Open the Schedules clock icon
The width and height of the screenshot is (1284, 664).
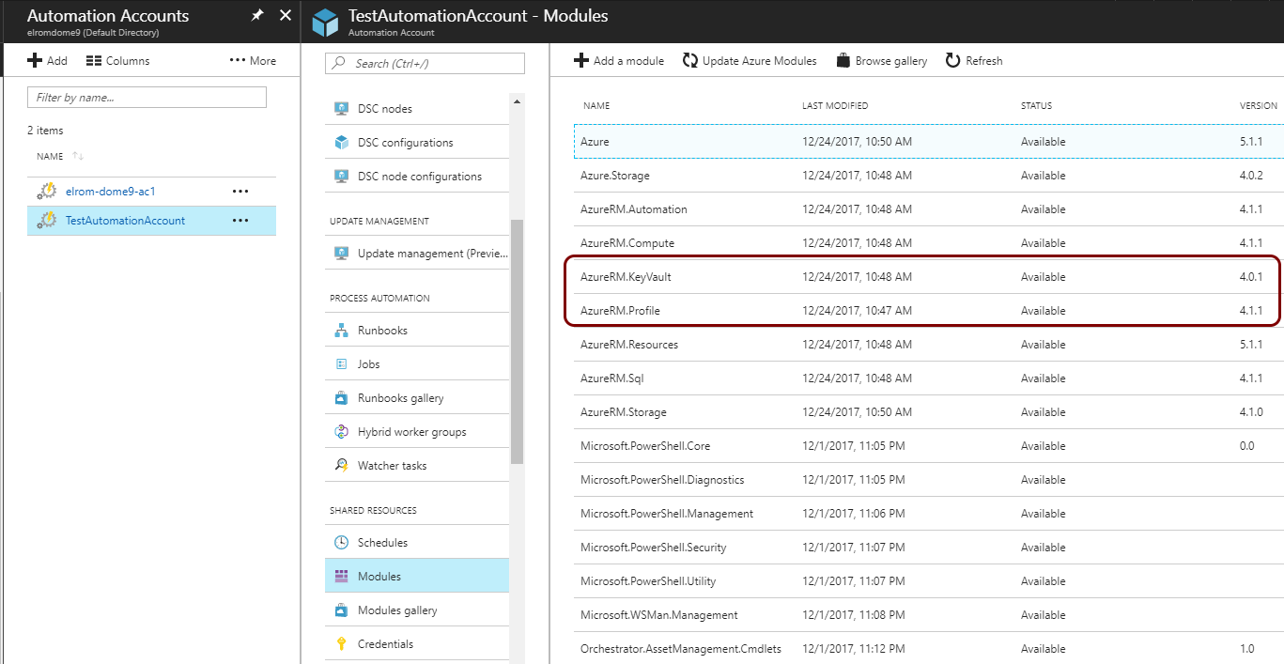click(341, 543)
